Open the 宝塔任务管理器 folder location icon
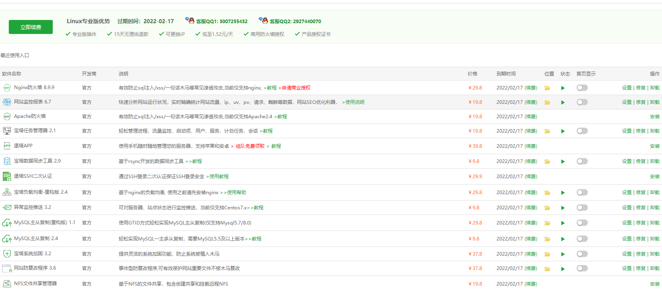662x290 pixels. pyautogui.click(x=547, y=131)
